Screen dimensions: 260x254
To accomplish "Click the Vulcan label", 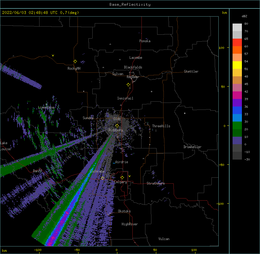I will (164, 239).
